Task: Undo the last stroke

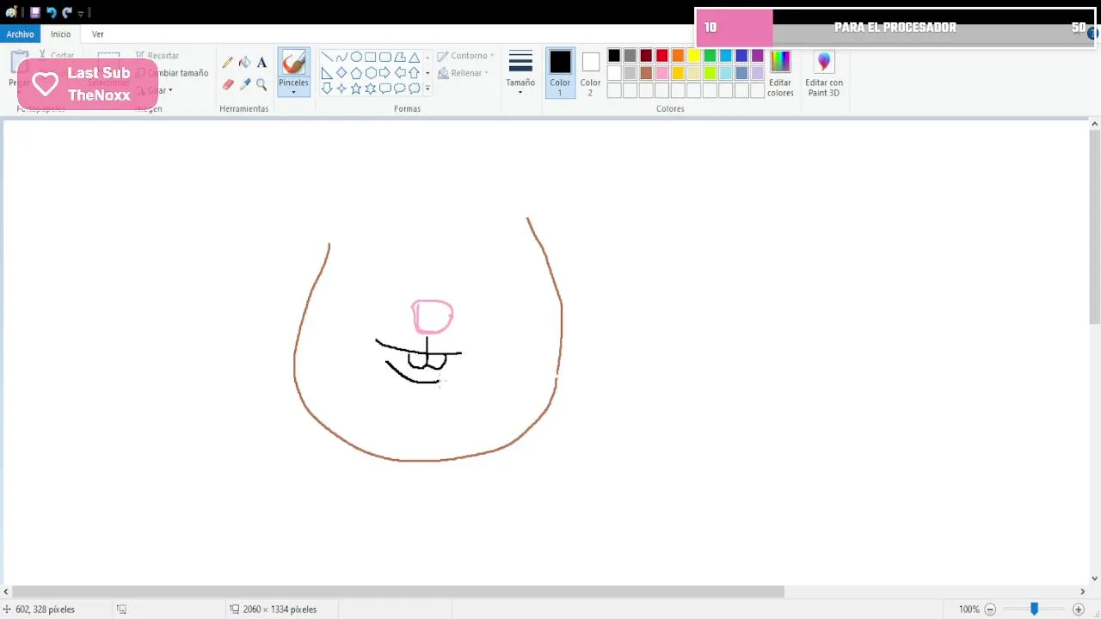Action: 51,12
